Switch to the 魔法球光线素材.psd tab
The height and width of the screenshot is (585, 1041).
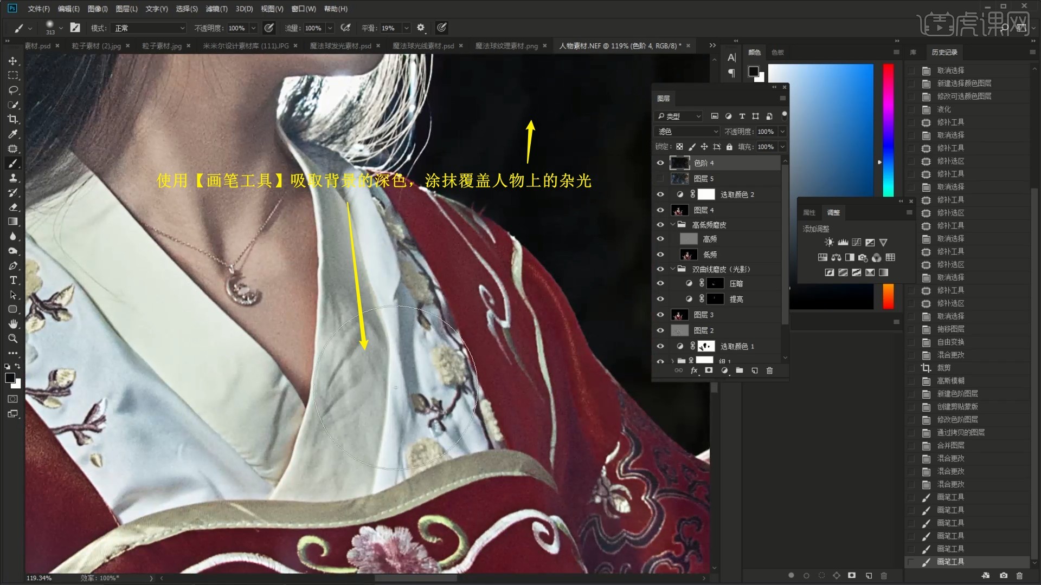click(x=423, y=46)
